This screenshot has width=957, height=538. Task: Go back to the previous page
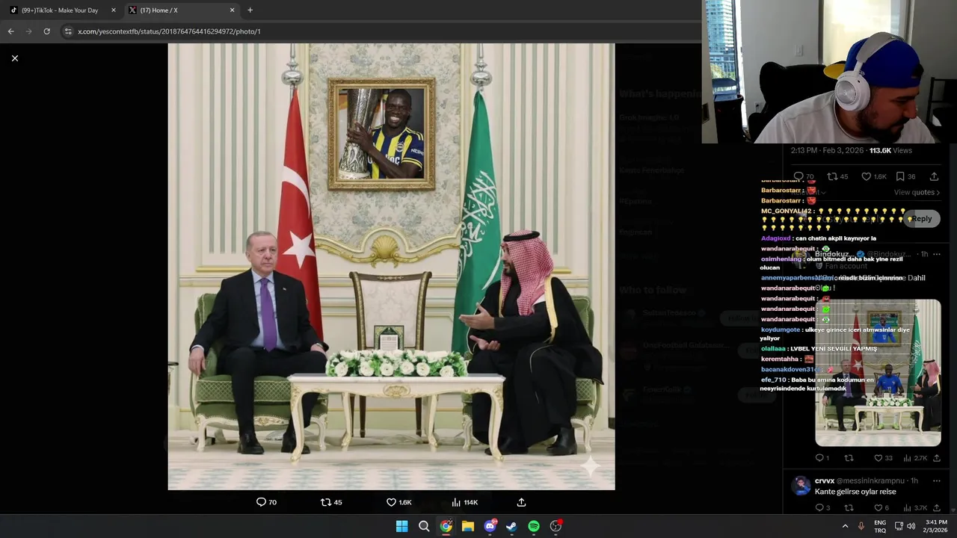[x=10, y=31]
